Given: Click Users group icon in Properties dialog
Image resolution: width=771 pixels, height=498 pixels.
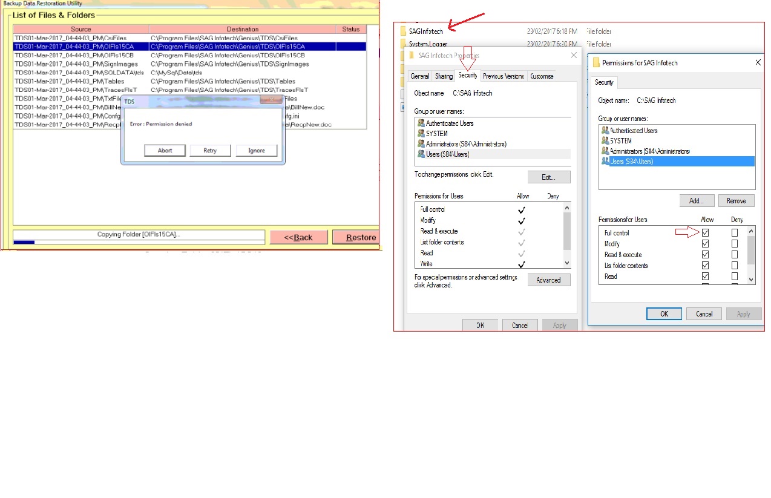Looking at the screenshot, I should click(421, 154).
